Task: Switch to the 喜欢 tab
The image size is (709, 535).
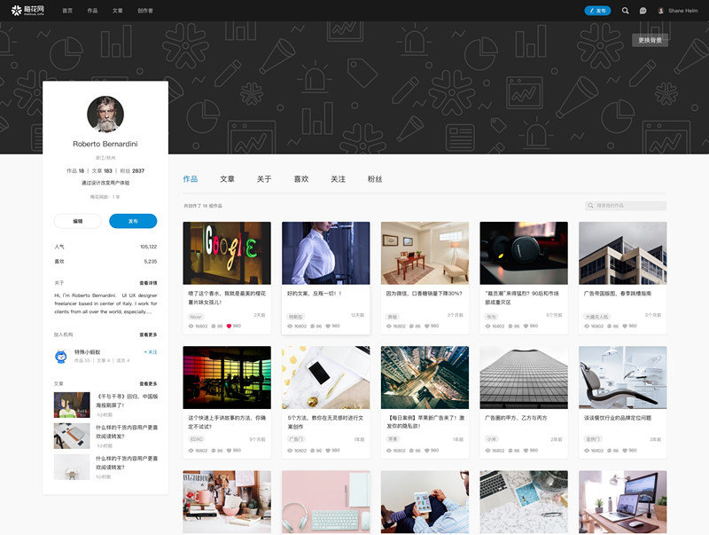Action: click(301, 179)
